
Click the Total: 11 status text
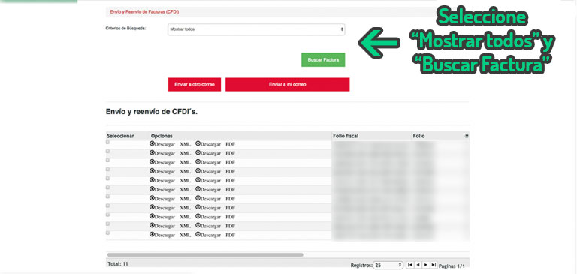(118, 264)
